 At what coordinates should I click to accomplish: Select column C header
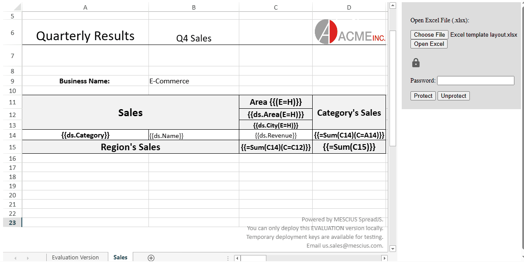276,7
